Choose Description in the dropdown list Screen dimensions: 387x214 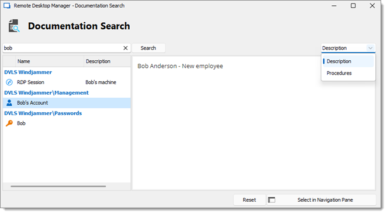coord(348,61)
